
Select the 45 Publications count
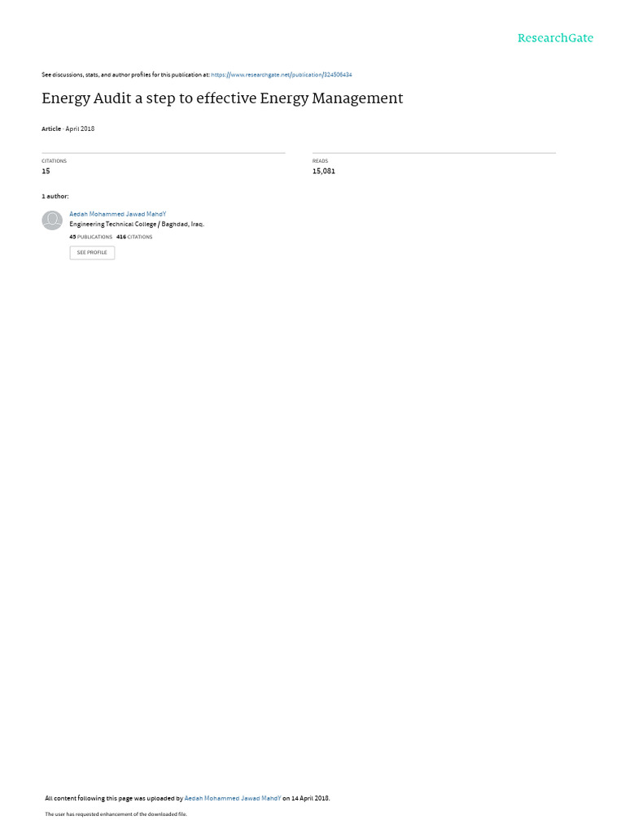pos(91,237)
